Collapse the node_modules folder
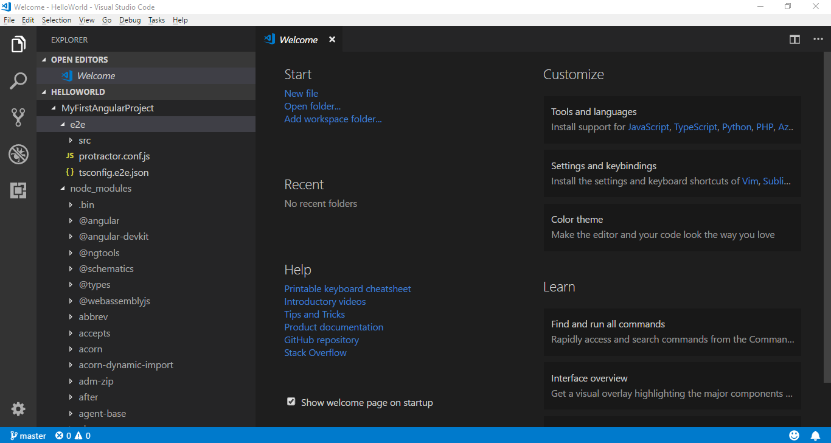831x443 pixels. (x=63, y=189)
